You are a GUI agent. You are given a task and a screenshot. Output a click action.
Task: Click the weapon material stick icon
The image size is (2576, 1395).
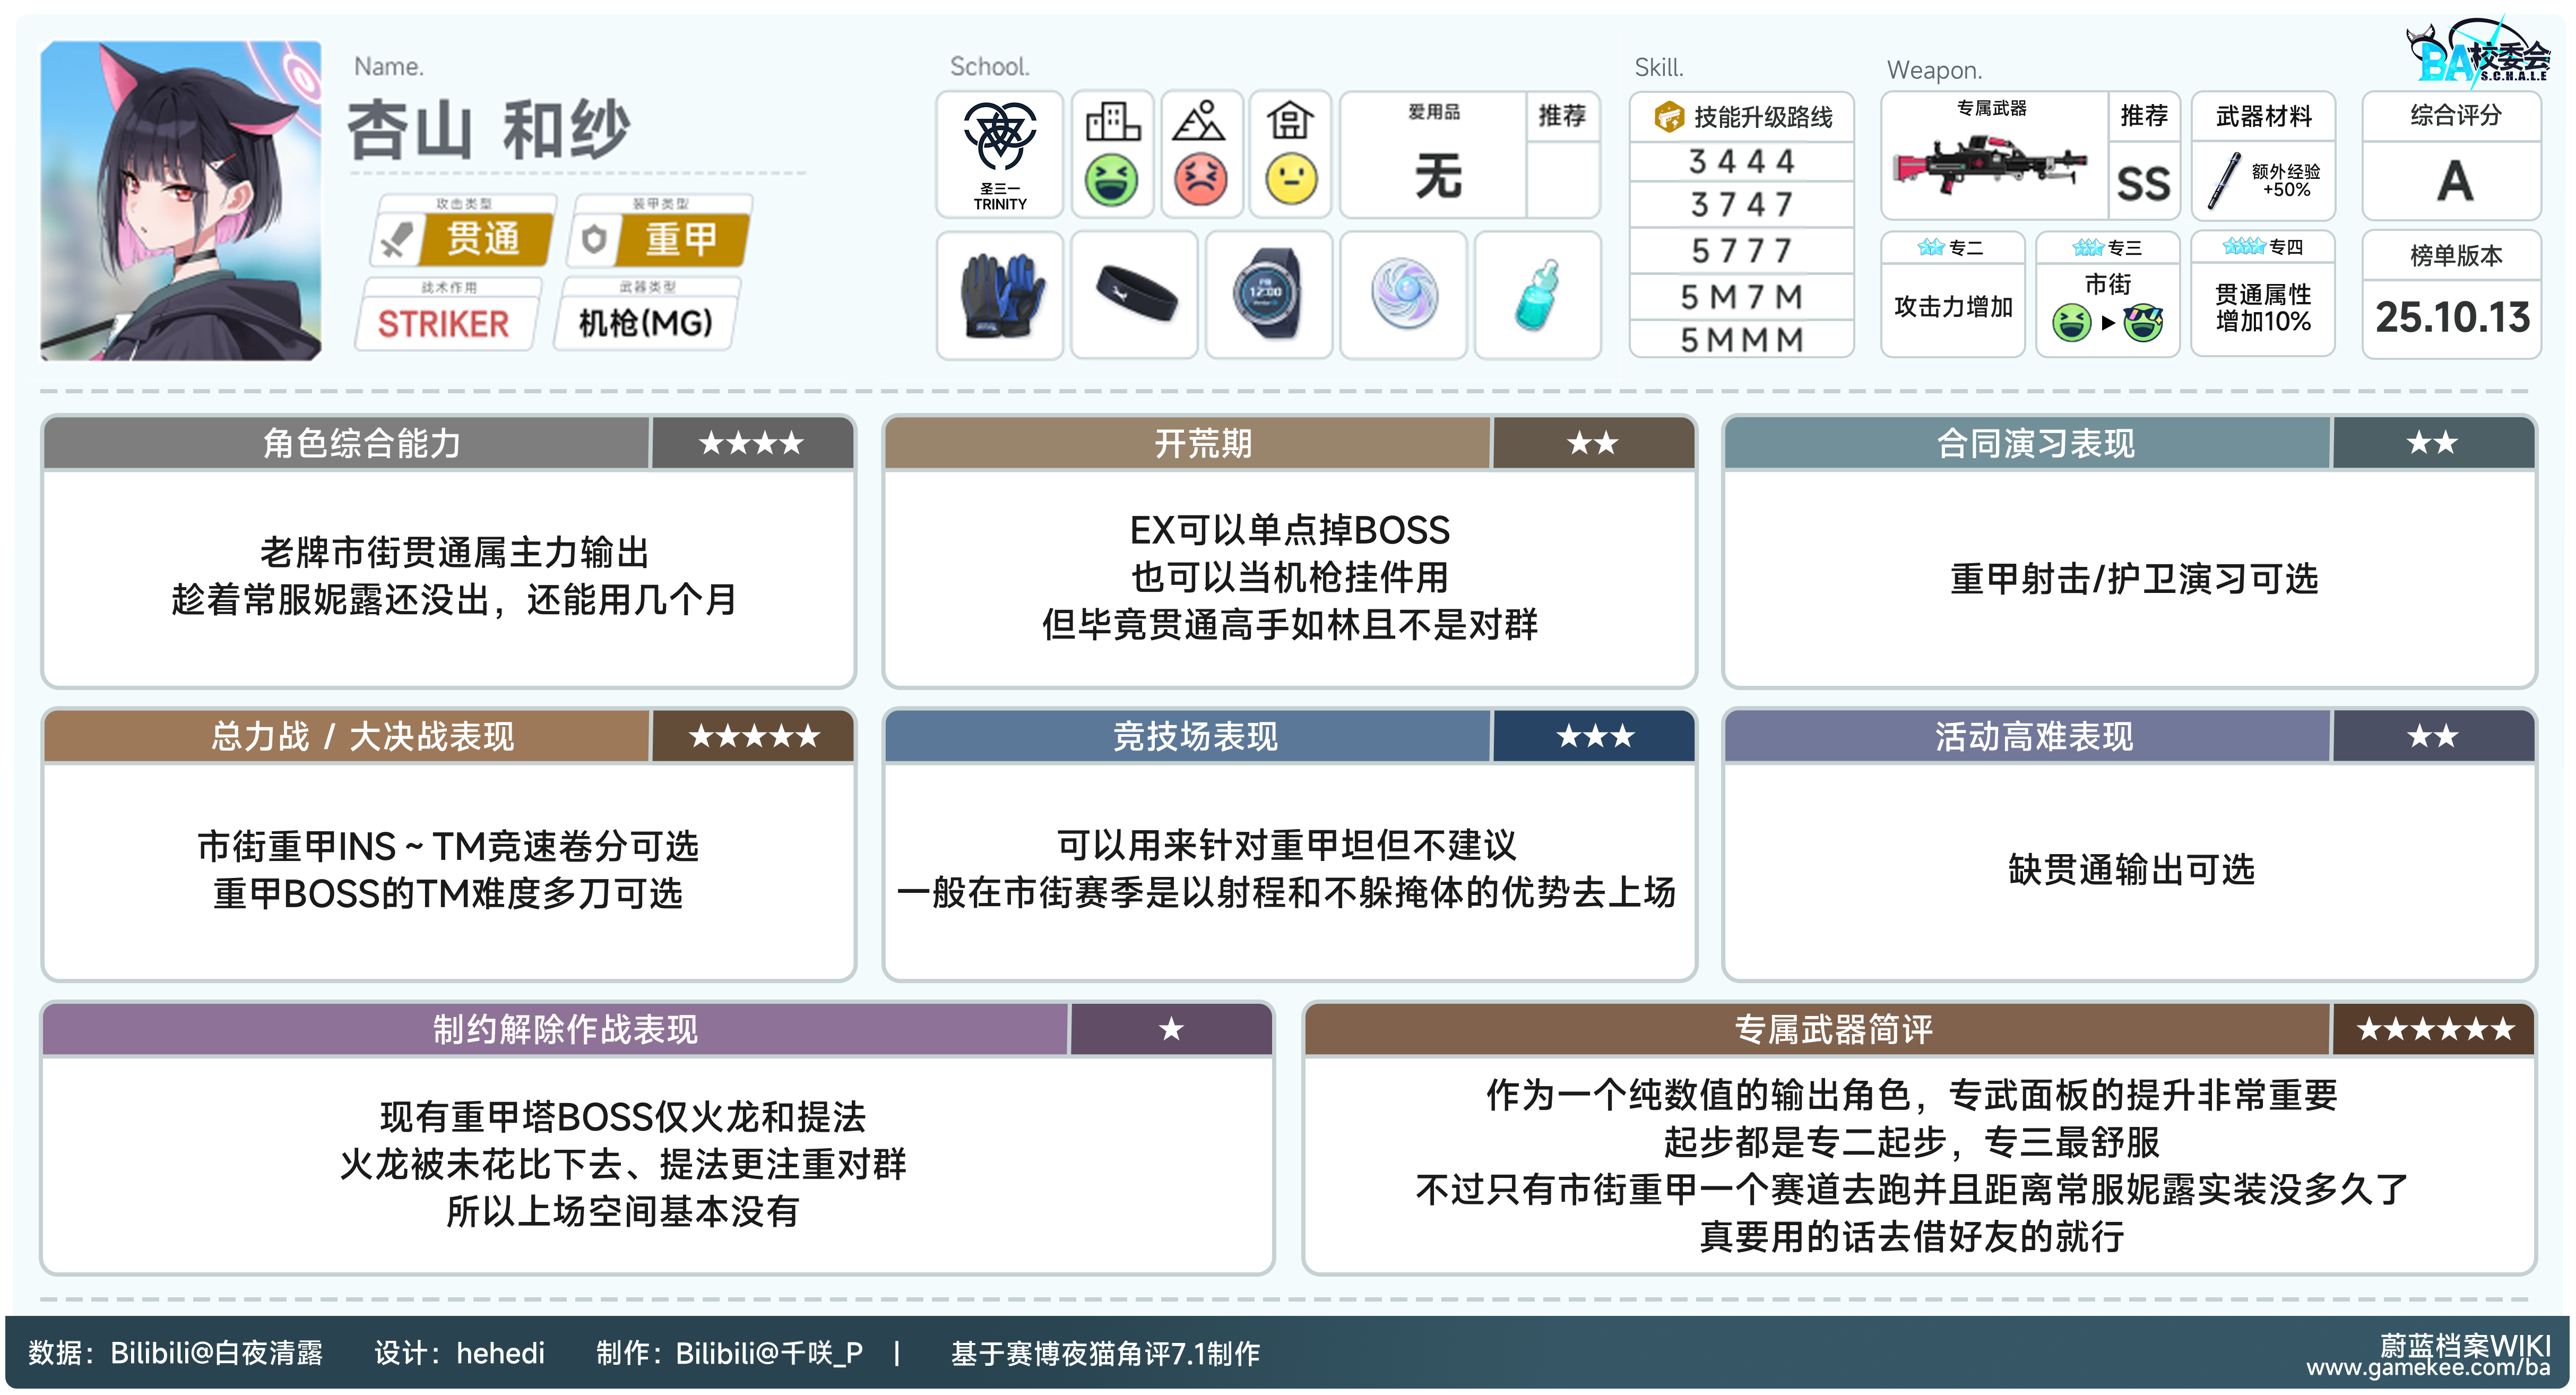[2224, 181]
